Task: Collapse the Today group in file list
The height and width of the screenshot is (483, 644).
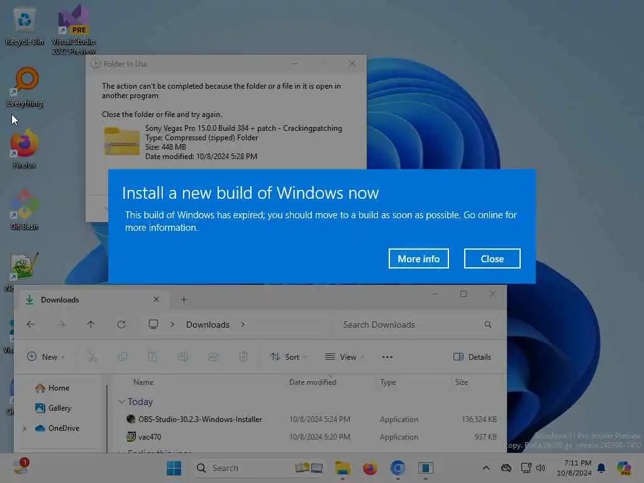Action: [121, 402]
